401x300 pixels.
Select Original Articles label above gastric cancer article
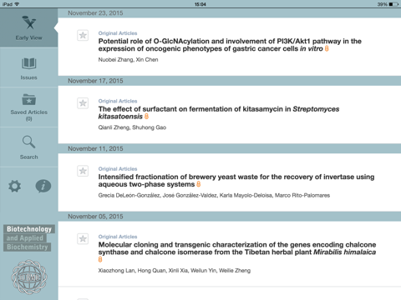[118, 33]
